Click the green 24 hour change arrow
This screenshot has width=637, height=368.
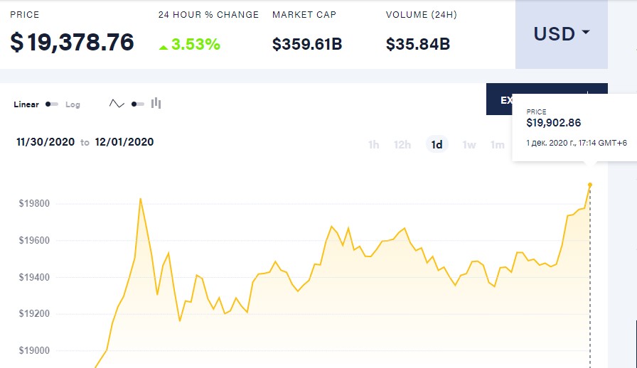click(x=164, y=47)
